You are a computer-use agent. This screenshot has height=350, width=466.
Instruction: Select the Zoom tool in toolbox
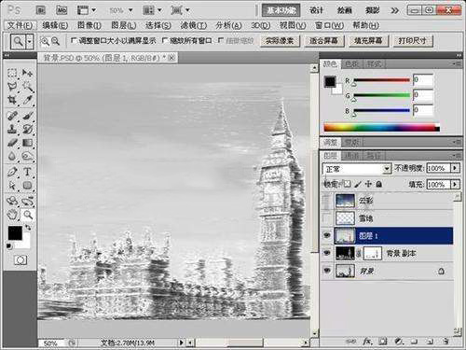[x=27, y=215]
